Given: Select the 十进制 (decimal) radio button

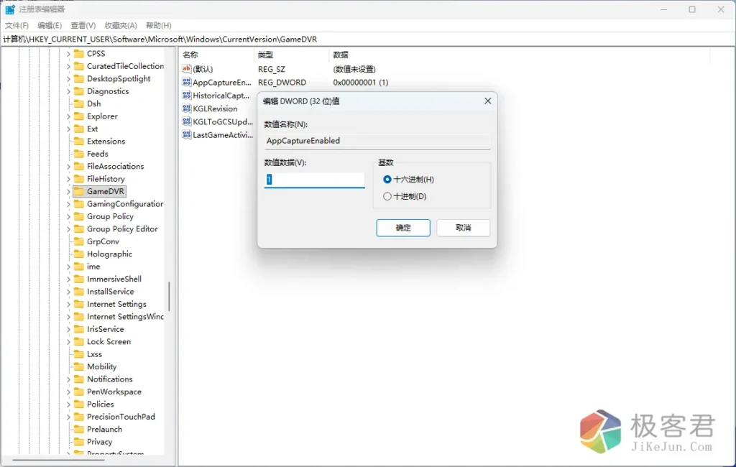Looking at the screenshot, I should click(387, 197).
